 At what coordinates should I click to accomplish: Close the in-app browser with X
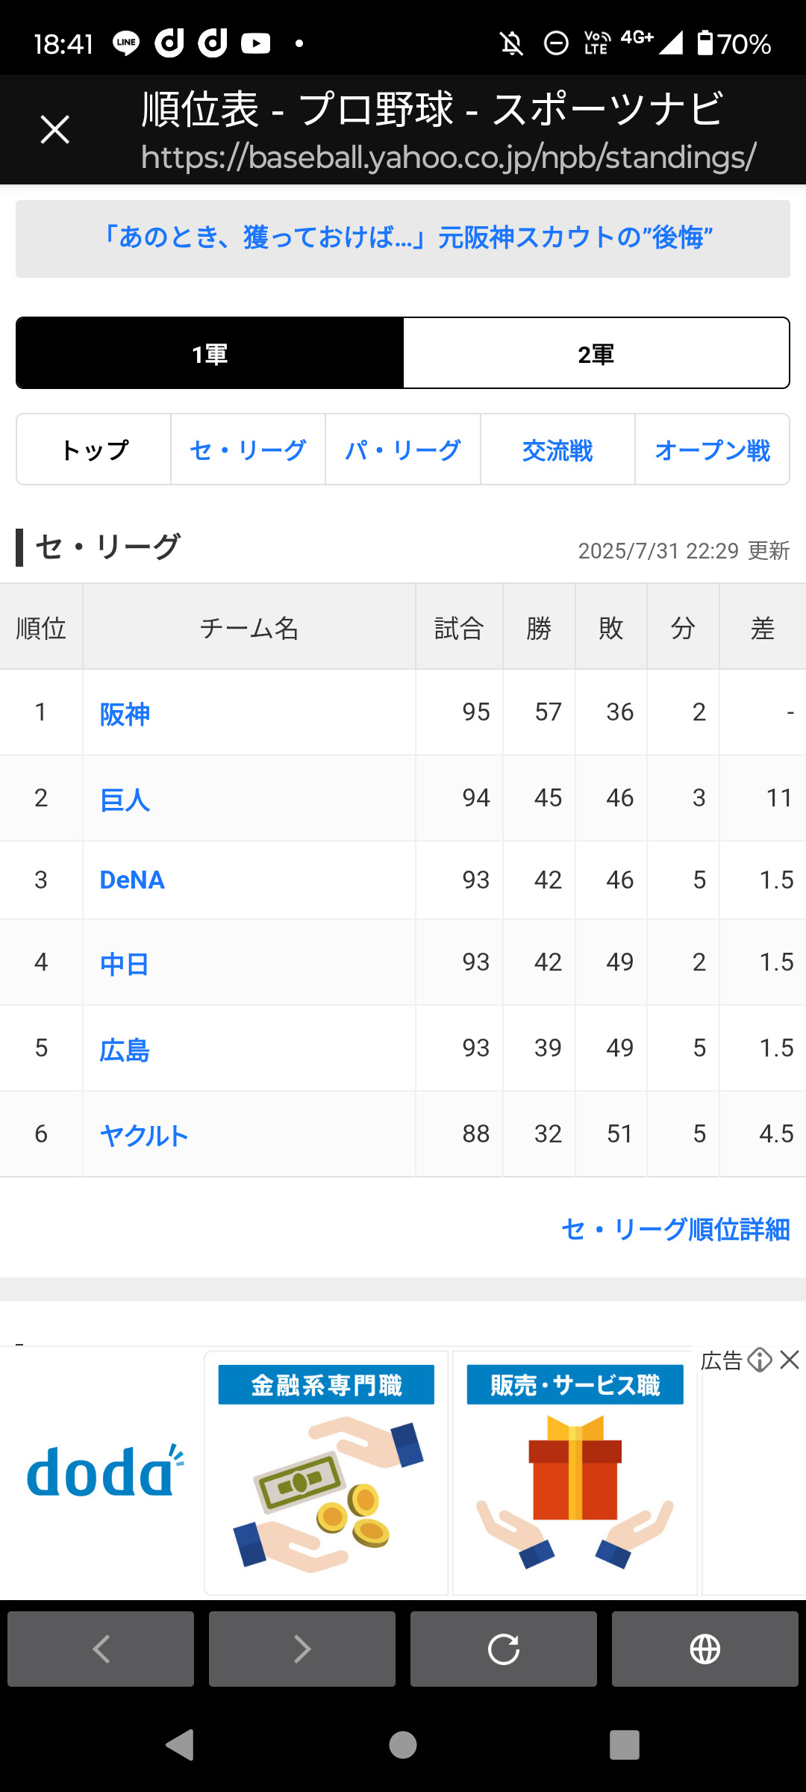[x=54, y=130]
